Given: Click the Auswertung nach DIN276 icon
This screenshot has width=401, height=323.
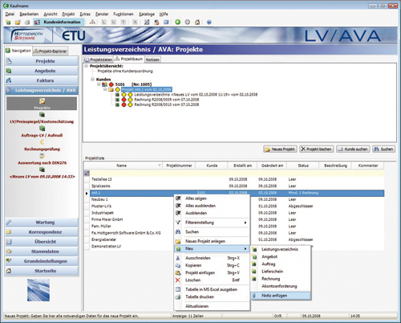Looking at the screenshot, I should [x=42, y=156].
